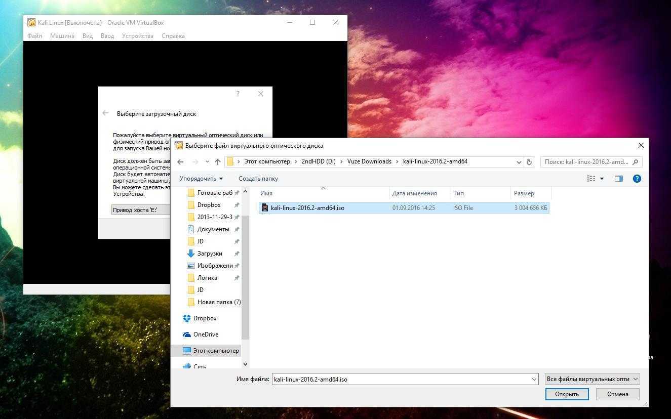Expand the view options dropdown arrow
The image size is (671, 419).
click(x=602, y=179)
